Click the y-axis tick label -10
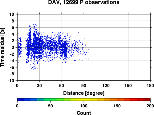 11,81
